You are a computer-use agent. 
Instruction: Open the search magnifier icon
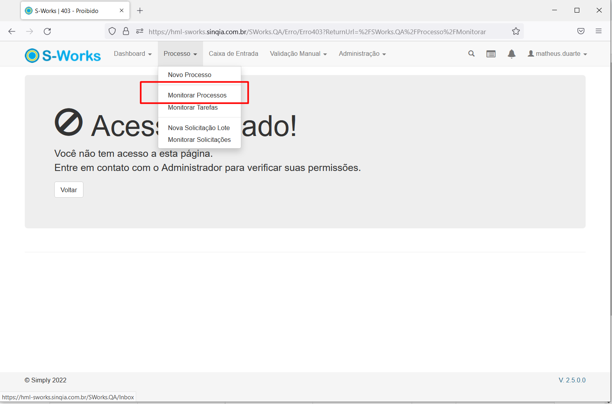(x=471, y=54)
